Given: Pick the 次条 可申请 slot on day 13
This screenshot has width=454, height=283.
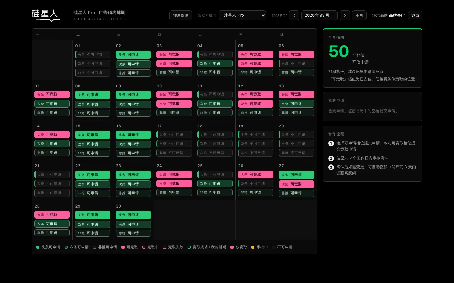Looking at the screenshot, I should [x=296, y=104].
